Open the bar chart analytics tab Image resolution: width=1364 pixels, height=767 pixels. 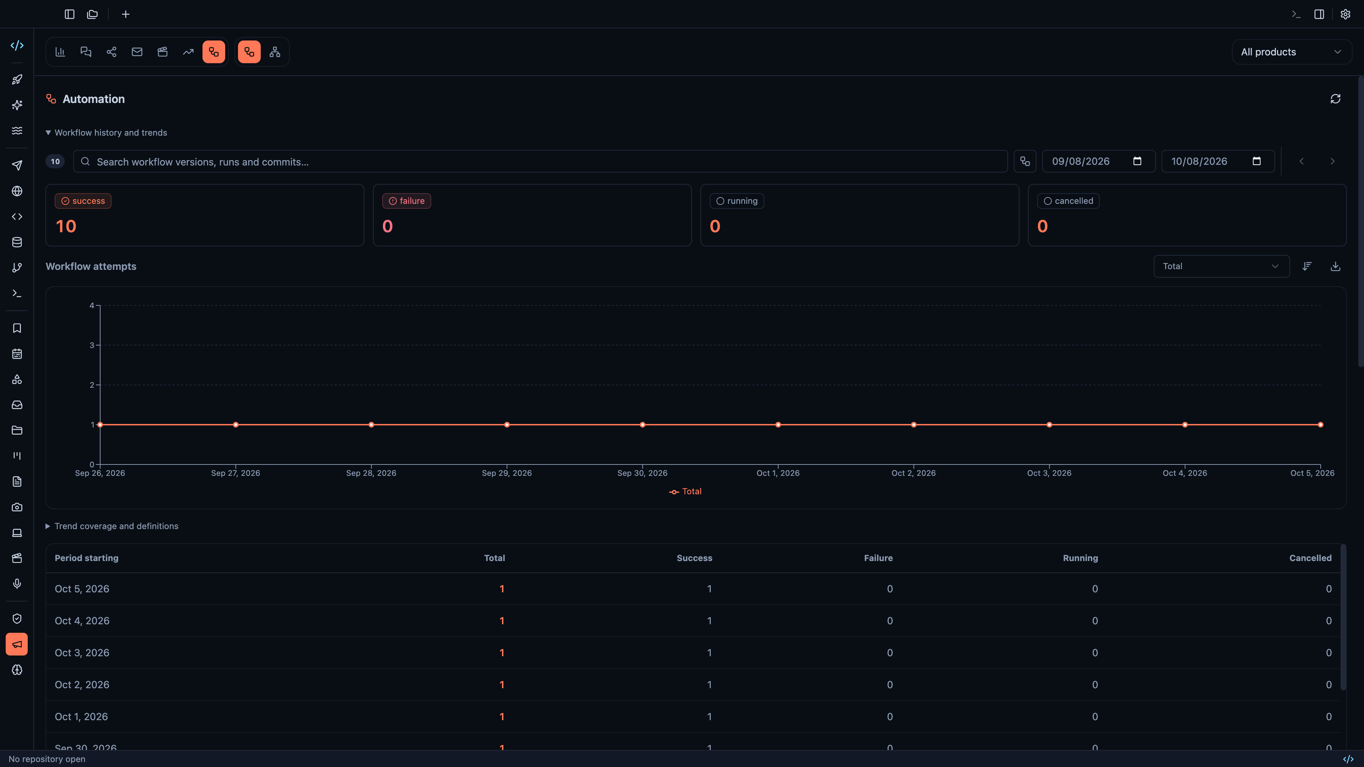pyautogui.click(x=60, y=52)
